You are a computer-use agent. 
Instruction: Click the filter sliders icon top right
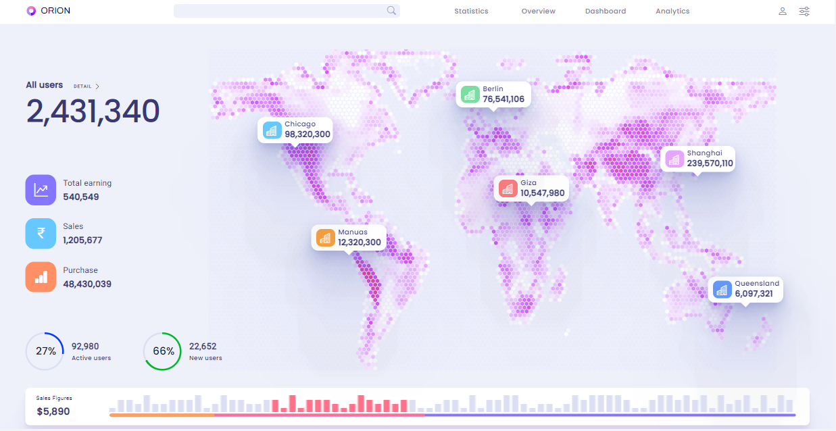click(804, 11)
